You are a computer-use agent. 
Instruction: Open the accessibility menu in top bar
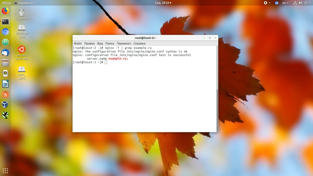(267, 3)
